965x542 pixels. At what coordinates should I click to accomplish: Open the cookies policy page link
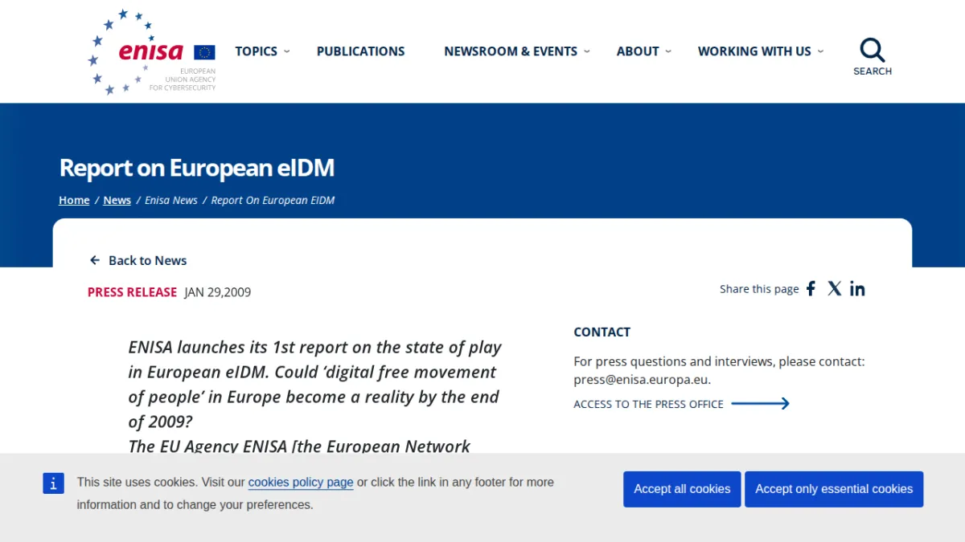click(x=301, y=483)
